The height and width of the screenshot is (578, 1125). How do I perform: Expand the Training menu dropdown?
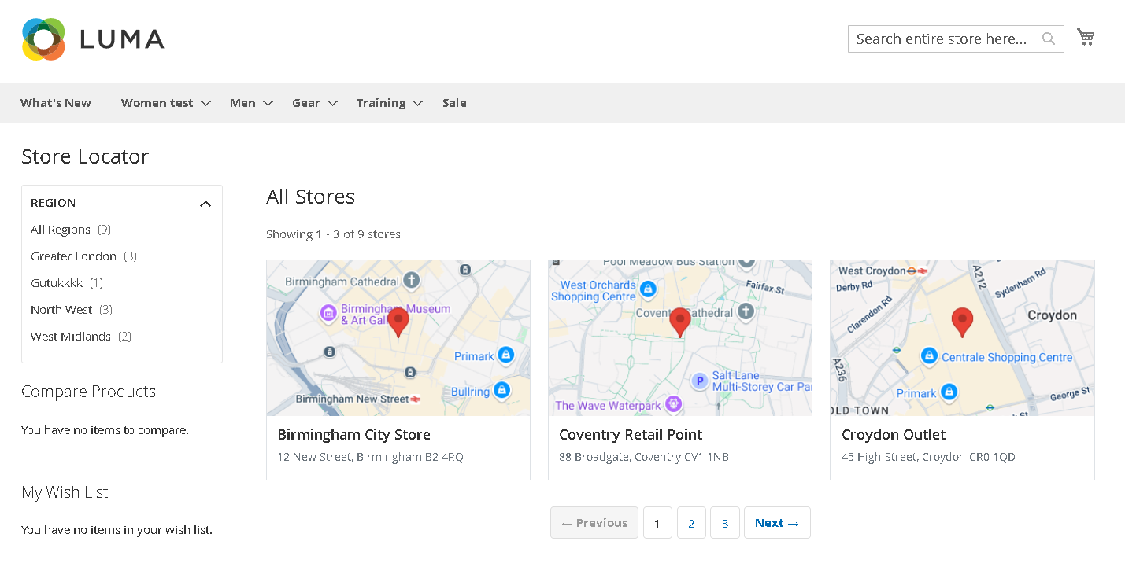point(417,103)
